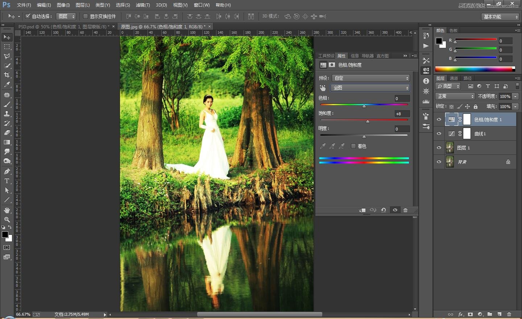The image size is (522, 319).
Task: Open the 预设 preset dropdown
Action: pos(371,78)
